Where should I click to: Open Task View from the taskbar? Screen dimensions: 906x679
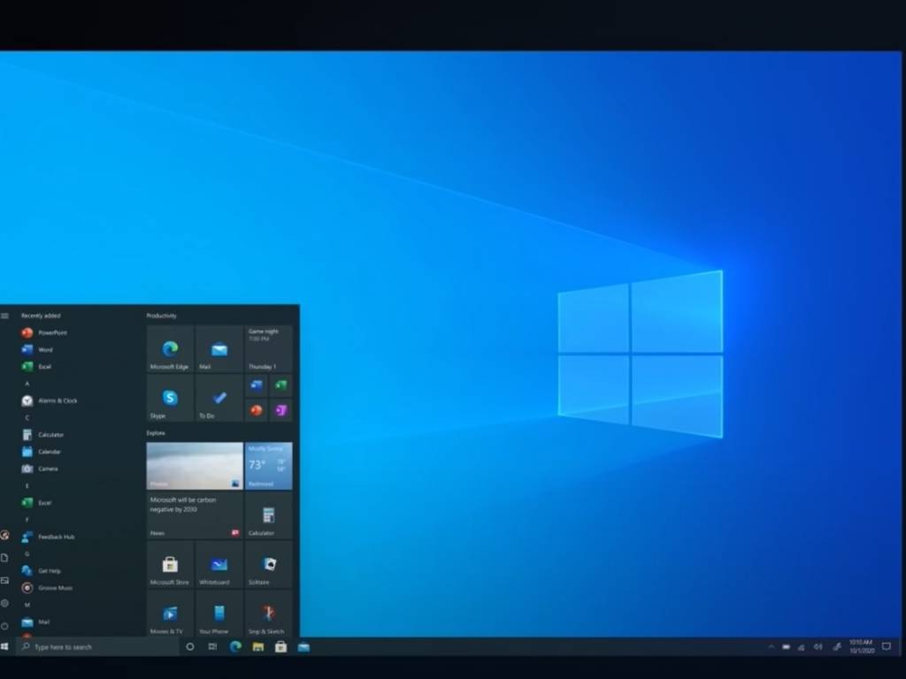[212, 646]
